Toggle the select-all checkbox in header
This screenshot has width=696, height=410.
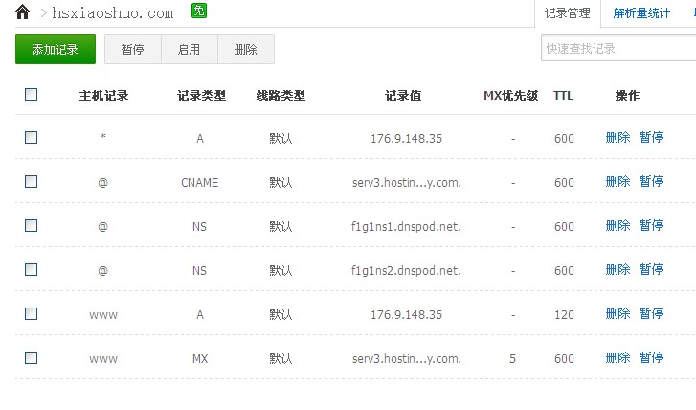coord(31,94)
